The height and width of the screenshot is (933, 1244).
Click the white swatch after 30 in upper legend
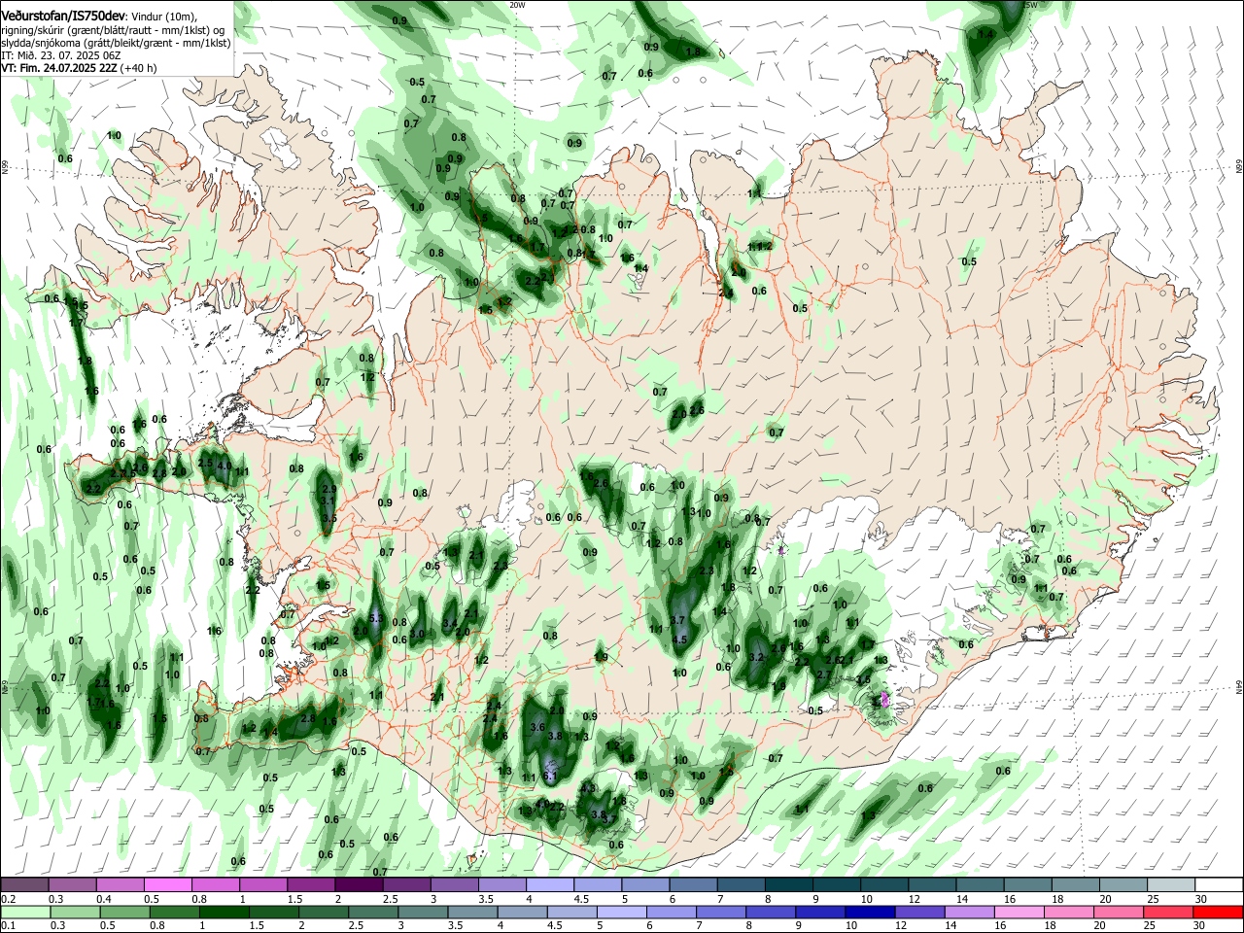(1217, 885)
